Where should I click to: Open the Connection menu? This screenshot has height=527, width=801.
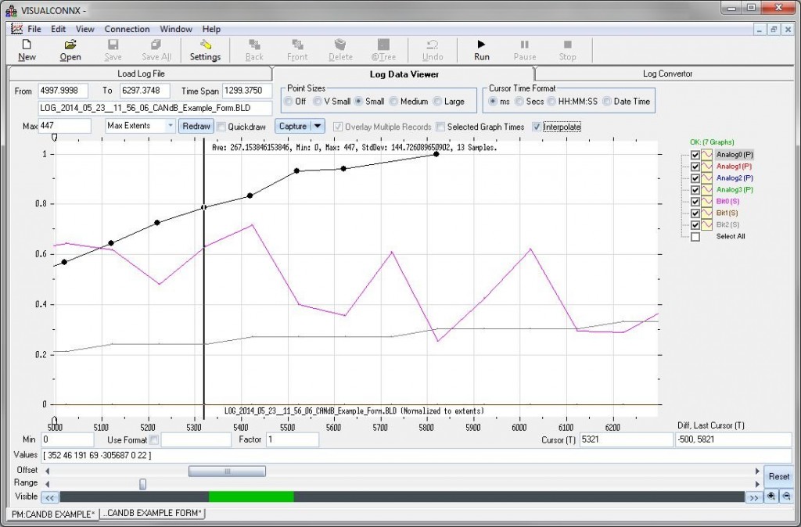pyautogui.click(x=127, y=29)
